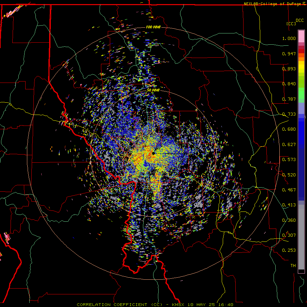Click the 0.413 color scale value
This screenshot has width=307, height=307.
click(x=289, y=205)
